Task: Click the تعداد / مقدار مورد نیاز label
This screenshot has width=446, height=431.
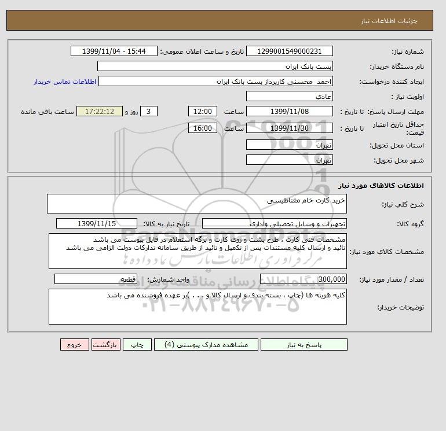Action: click(x=392, y=279)
